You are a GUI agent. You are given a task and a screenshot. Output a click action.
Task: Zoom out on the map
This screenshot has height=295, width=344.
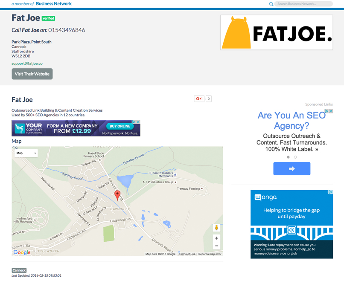coord(216,246)
